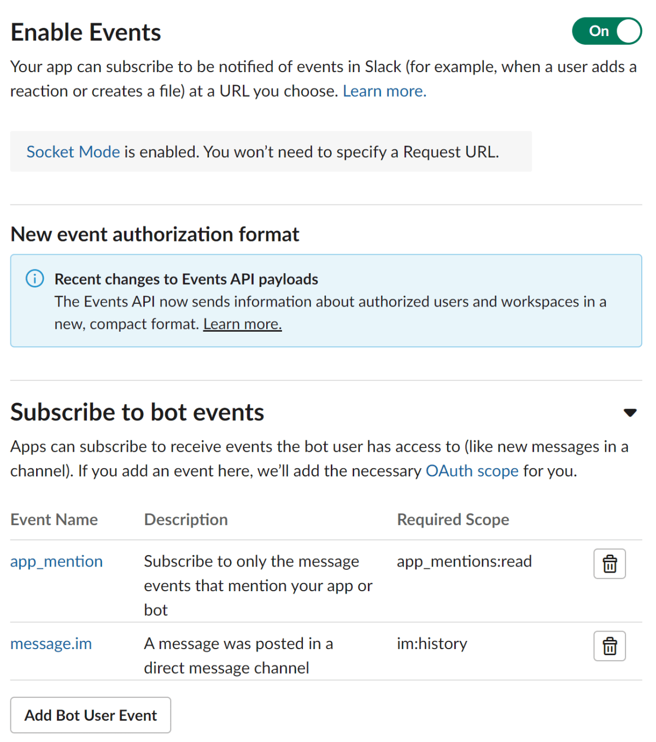Open Learn more in the Events API payloads notice

[243, 324]
